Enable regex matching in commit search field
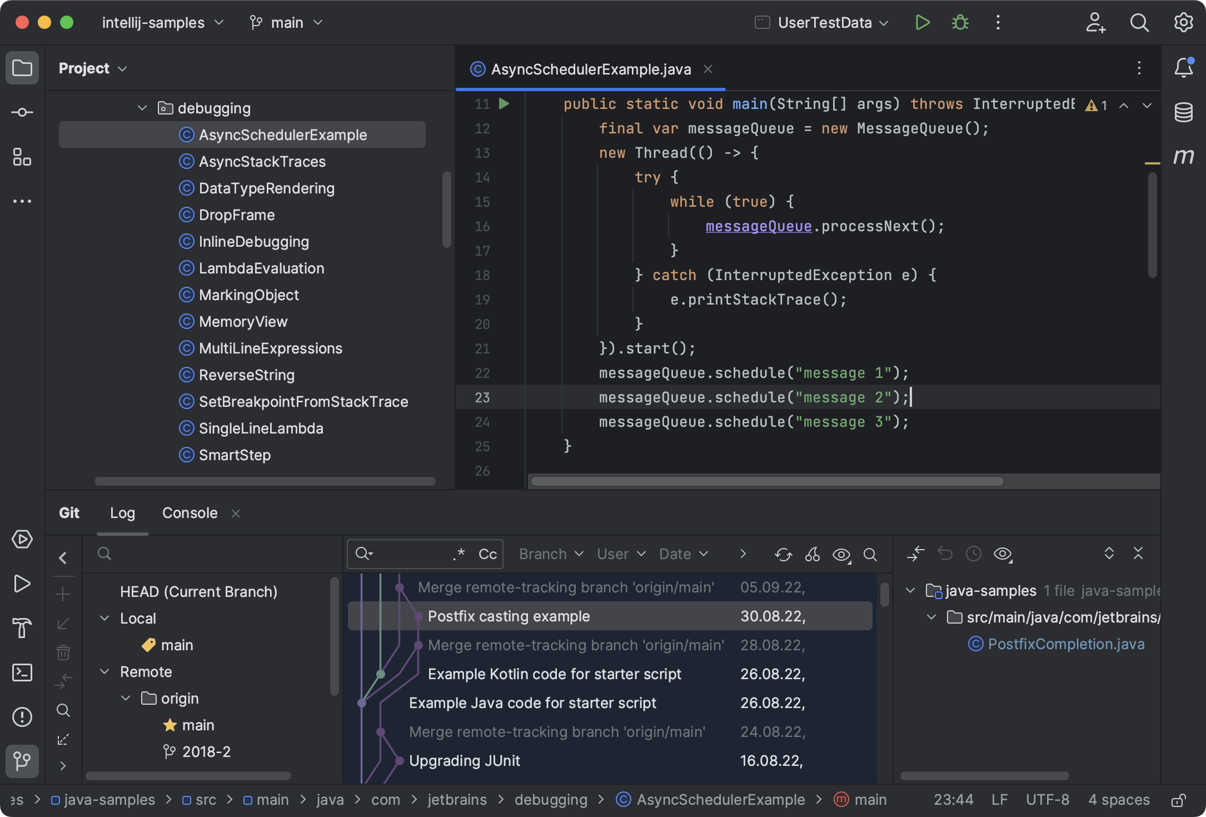 (458, 554)
